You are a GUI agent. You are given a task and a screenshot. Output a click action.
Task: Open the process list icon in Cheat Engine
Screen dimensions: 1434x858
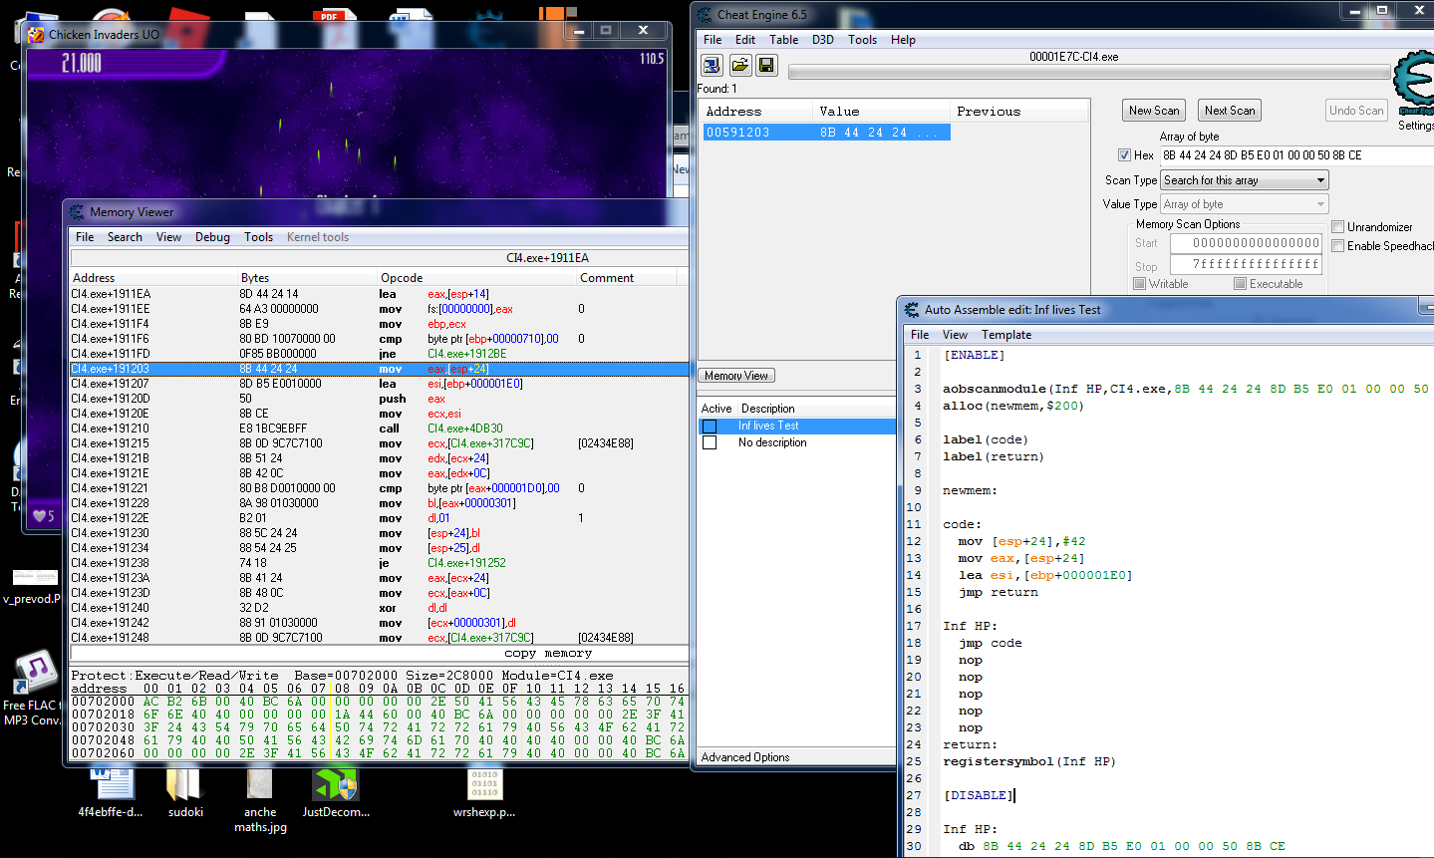pos(712,65)
